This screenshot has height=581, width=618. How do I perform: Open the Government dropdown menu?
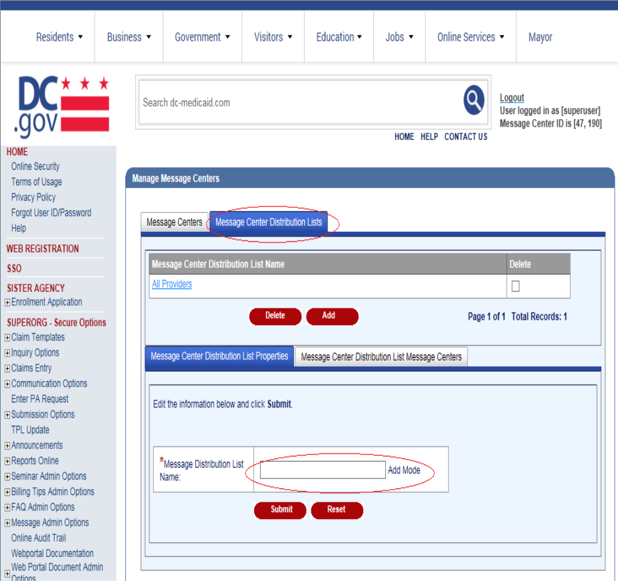[x=202, y=37]
